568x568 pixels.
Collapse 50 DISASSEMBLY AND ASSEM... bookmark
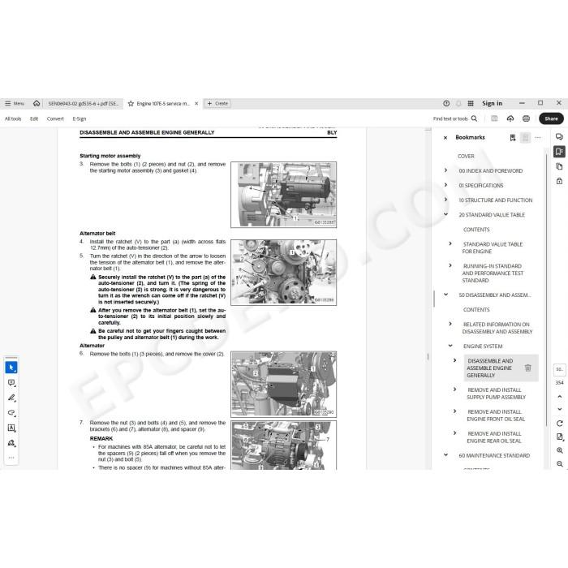coord(446,295)
